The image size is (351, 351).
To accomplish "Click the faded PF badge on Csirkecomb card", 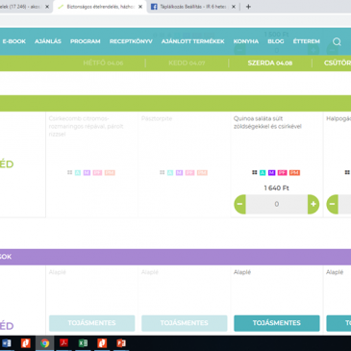I will (x=97, y=172).
